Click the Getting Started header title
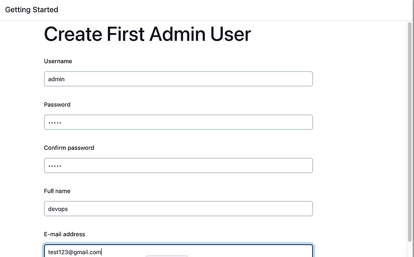The height and width of the screenshot is (257, 414). [x=32, y=10]
